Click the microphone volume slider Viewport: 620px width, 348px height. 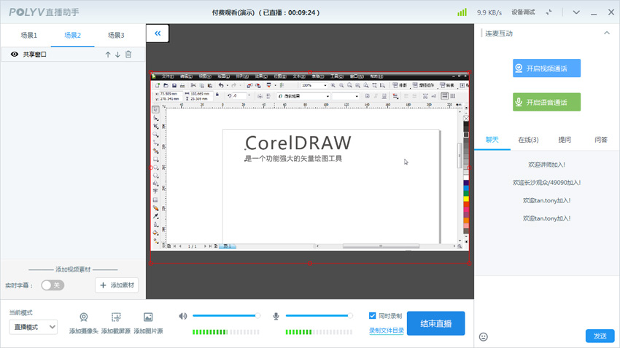pos(318,316)
